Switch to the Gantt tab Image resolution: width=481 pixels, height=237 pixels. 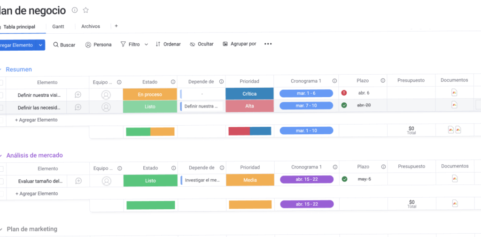click(58, 27)
